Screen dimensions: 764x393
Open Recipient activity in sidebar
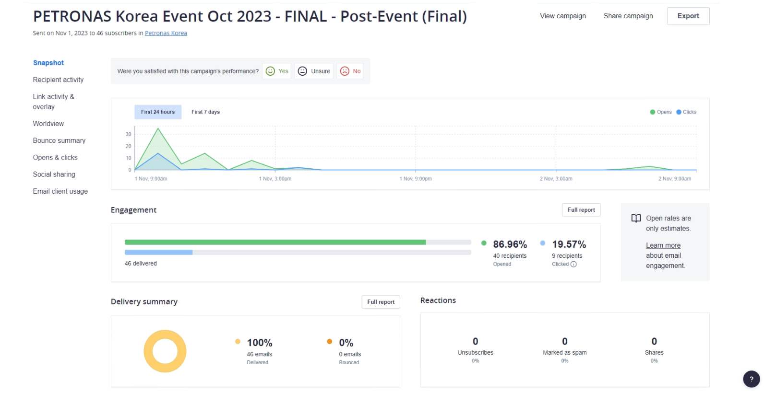click(x=58, y=80)
